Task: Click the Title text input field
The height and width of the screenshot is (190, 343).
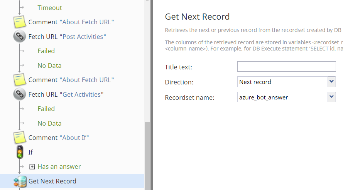Action: tap(287, 66)
